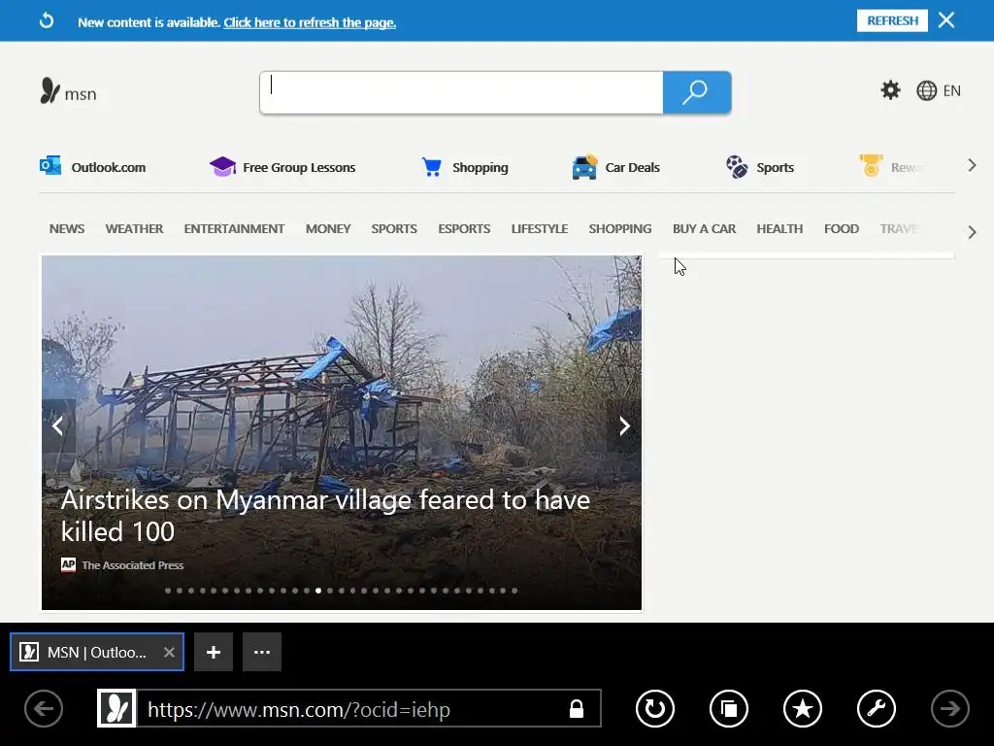Follow the 'Click here to refresh the page' link
The image size is (994, 746).
(310, 22)
